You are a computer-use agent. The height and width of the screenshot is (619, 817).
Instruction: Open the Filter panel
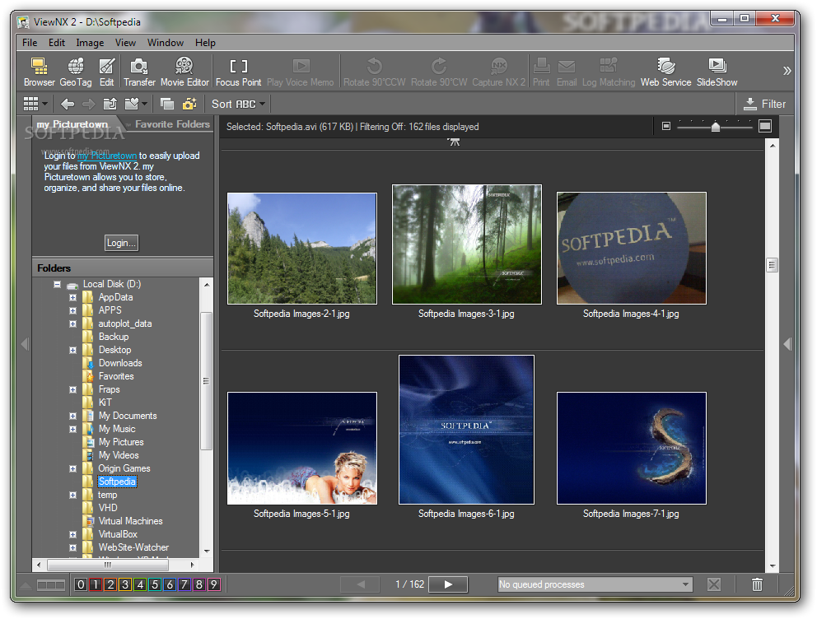pyautogui.click(x=765, y=104)
